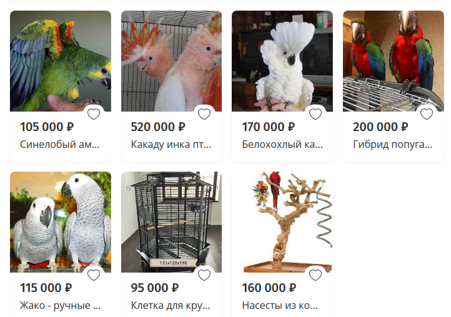Save the Гибрид попугая listing with heart icon

[x=427, y=114]
